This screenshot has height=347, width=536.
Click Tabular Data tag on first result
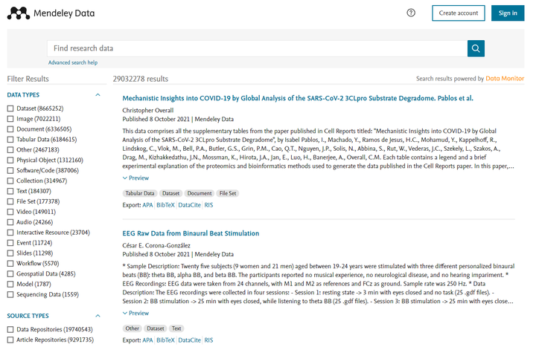click(140, 193)
